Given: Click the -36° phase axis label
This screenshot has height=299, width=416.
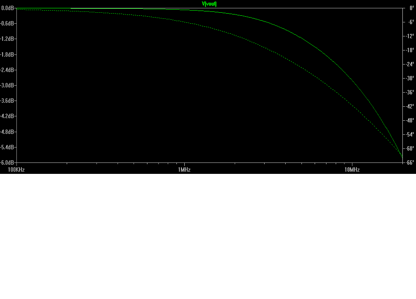Looking at the screenshot, I should [x=410, y=92].
